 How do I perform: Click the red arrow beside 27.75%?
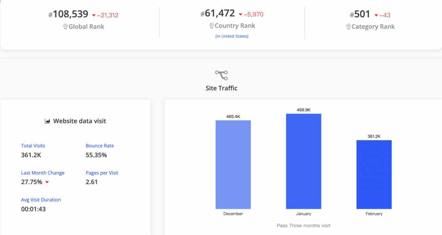47,182
